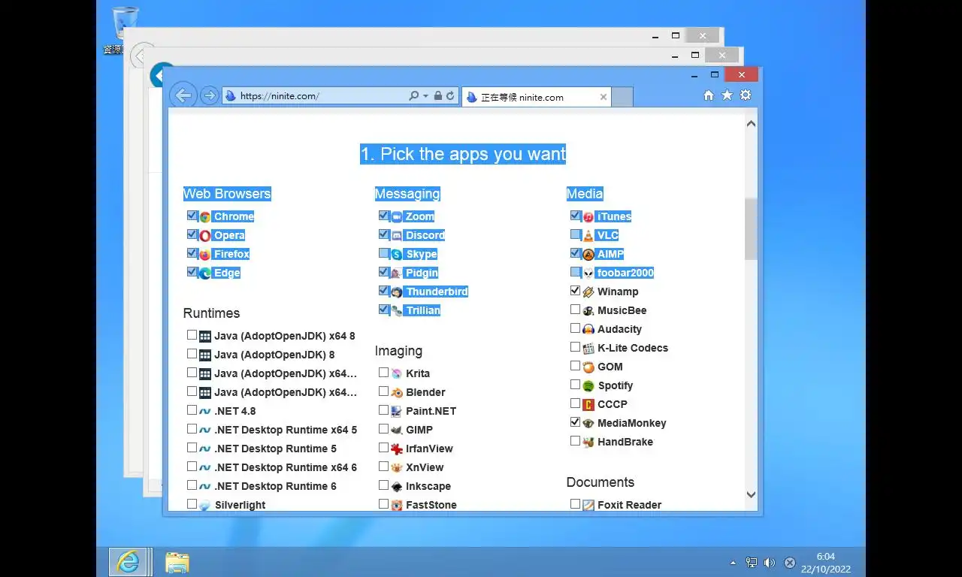This screenshot has height=577, width=962.
Task: Close the ninite.com tab
Action: (603, 97)
